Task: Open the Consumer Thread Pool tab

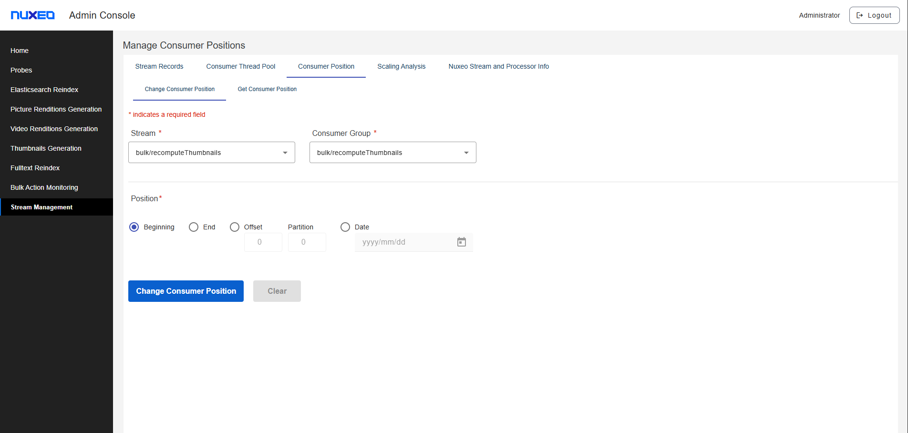Action: pos(240,66)
